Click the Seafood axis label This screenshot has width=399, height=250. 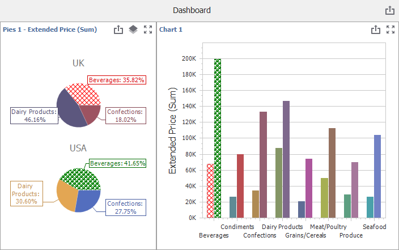click(374, 227)
